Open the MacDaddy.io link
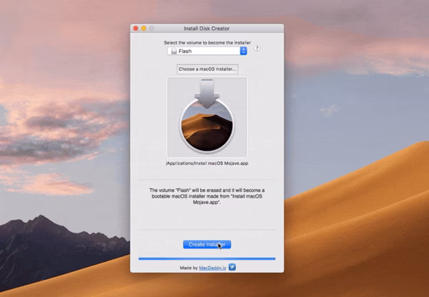429x297 pixels. [x=212, y=268]
